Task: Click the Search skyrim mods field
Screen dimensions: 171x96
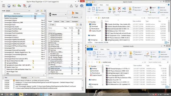Action: (158, 18)
